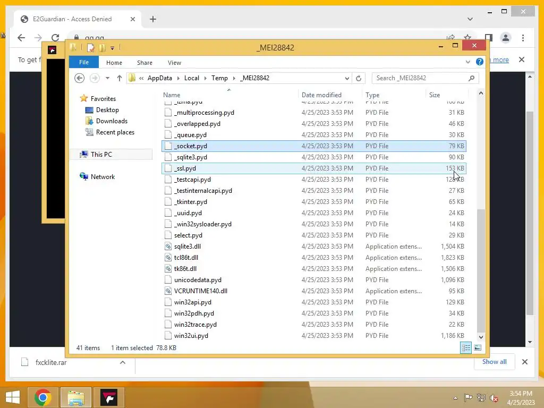Click the New Folder quick access toolbar icon
Screen dimensions: 544x408
pos(103,48)
